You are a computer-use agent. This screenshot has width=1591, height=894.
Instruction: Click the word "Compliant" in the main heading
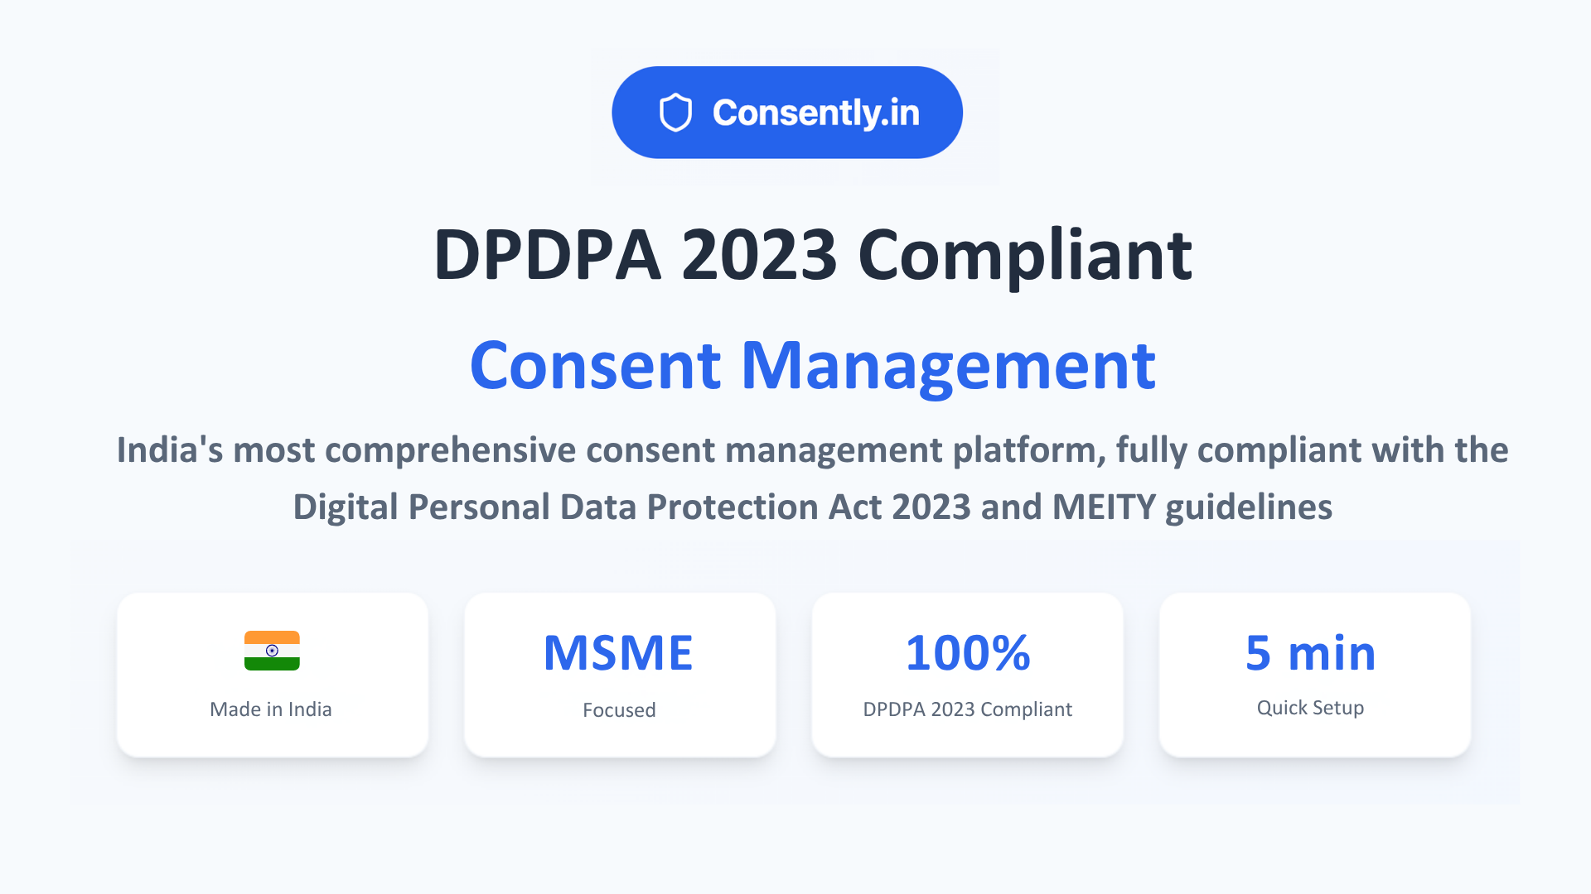pyautogui.click(x=1025, y=255)
